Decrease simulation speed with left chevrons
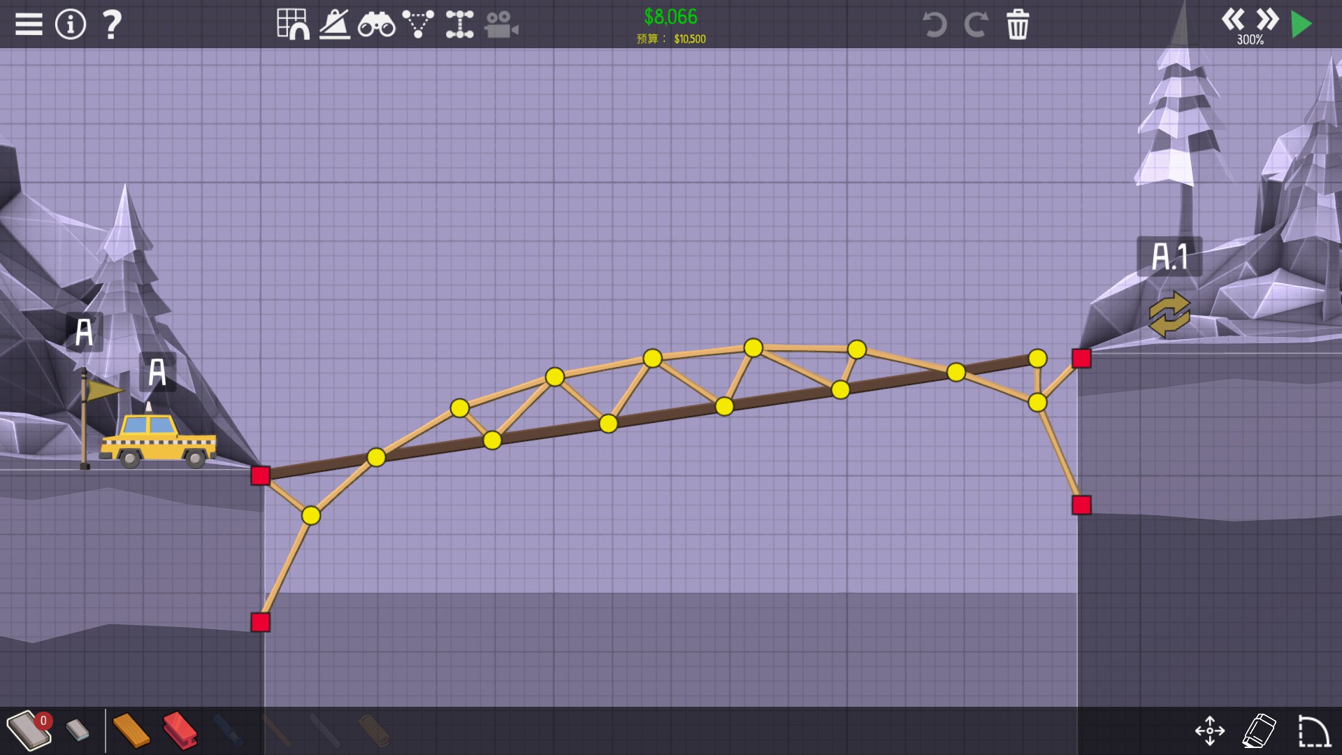 pos(1233,19)
